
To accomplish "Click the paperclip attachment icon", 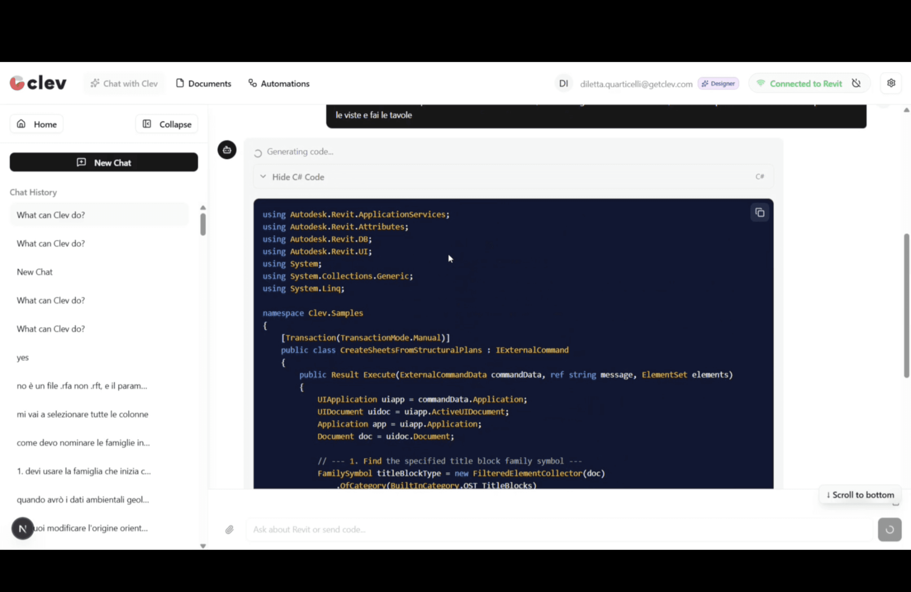I will pos(229,529).
